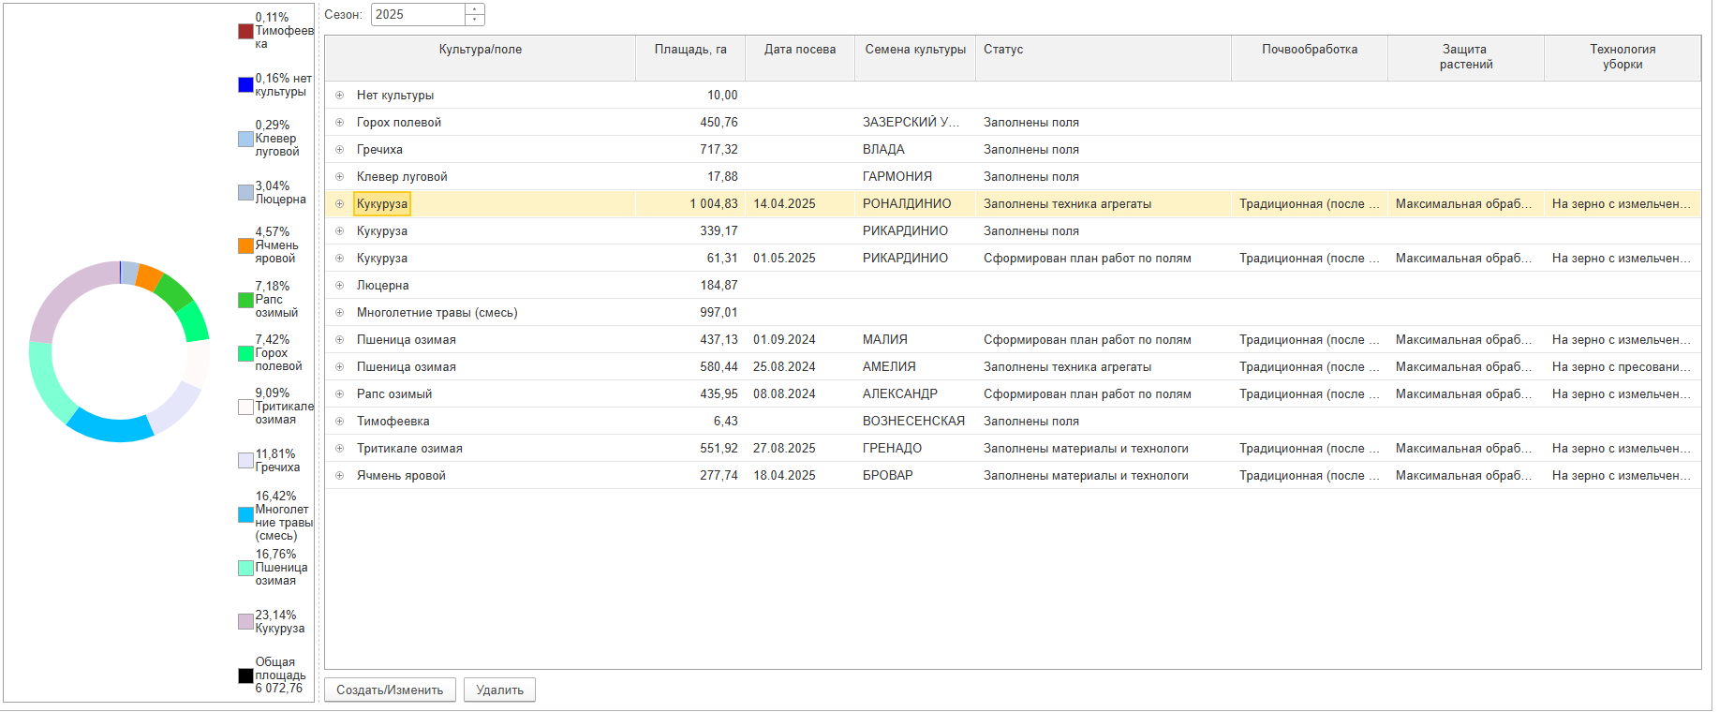The image size is (1719, 712).
Task: Expand the Гречиха crop row
Action: (340, 150)
